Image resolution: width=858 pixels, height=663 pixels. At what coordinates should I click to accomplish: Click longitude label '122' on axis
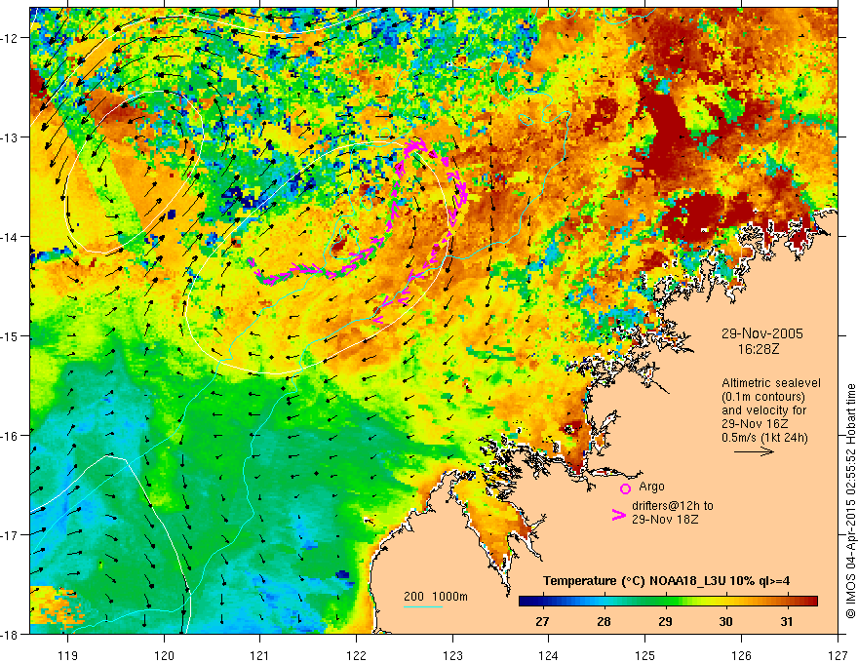[x=356, y=655]
